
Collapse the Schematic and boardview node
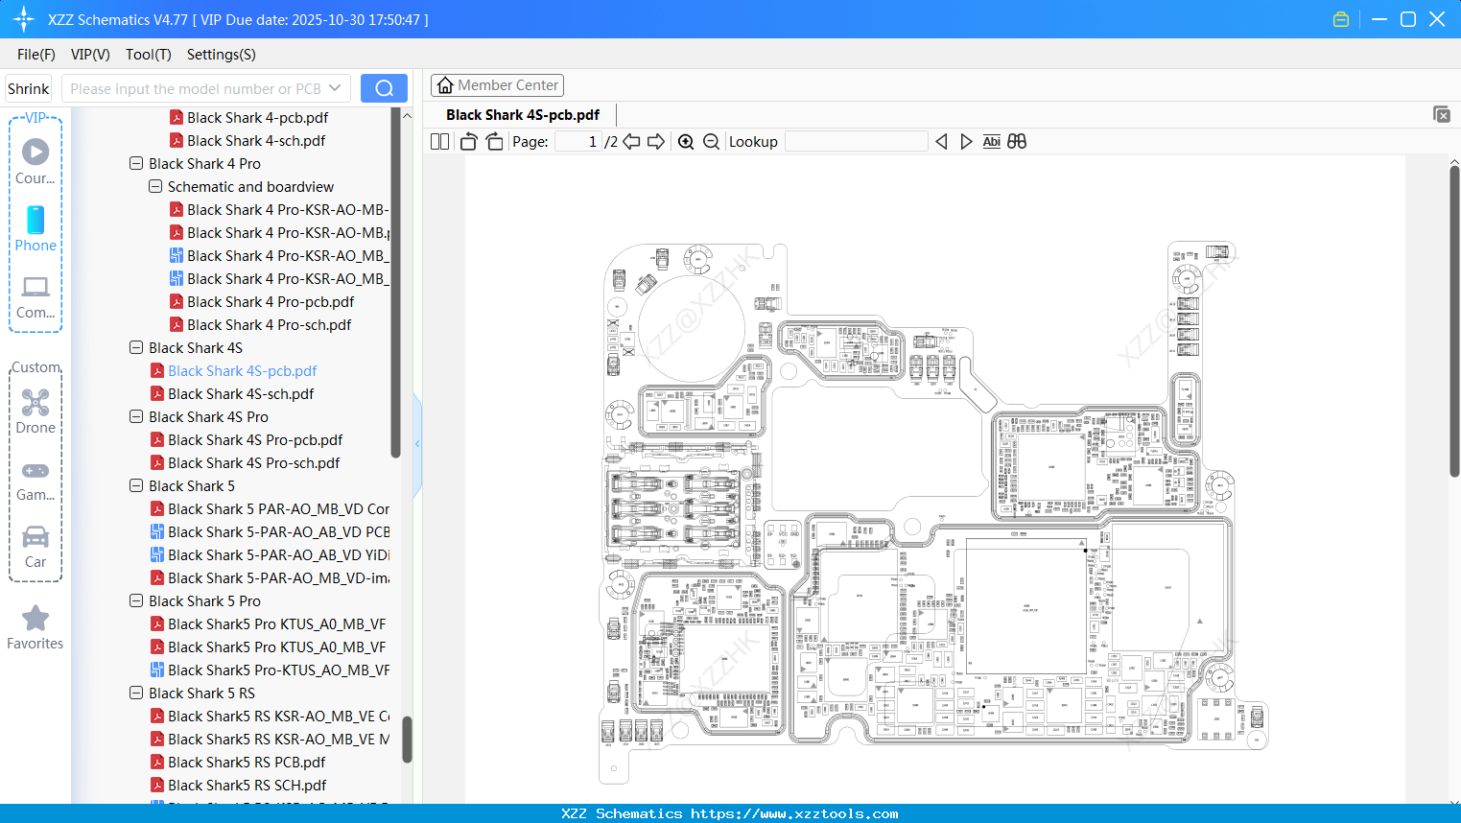tap(154, 186)
